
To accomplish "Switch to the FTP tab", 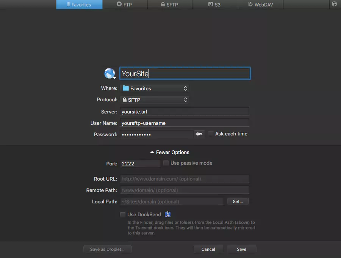I will tap(125, 5).
